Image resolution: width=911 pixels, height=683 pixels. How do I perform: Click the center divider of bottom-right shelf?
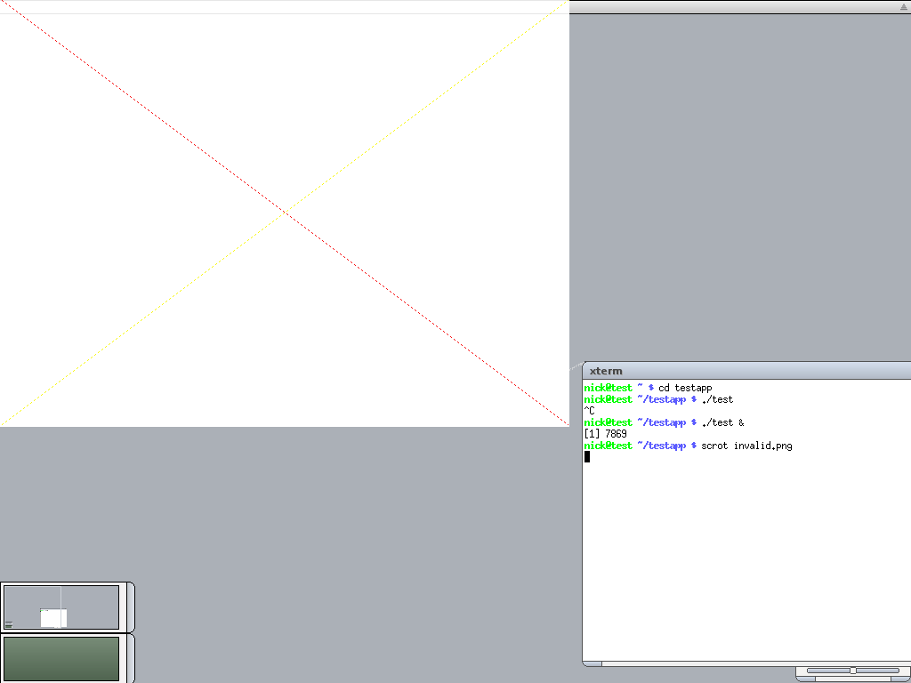click(852, 671)
